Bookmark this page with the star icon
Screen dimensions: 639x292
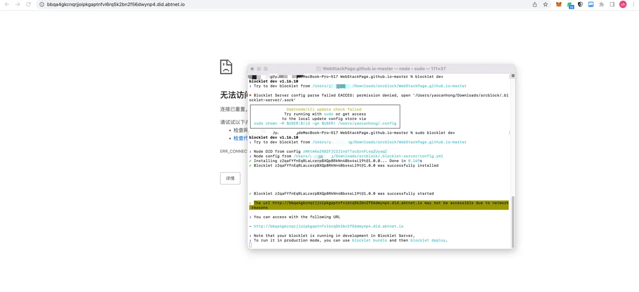tap(546, 4)
